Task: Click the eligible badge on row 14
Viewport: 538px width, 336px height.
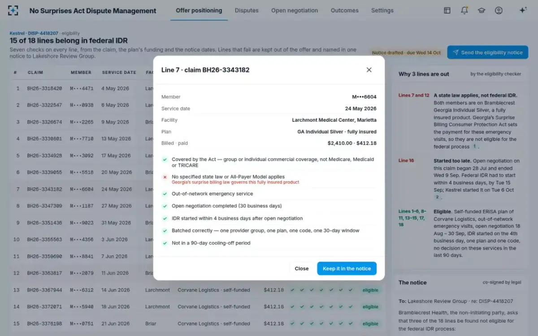Action: click(370, 307)
